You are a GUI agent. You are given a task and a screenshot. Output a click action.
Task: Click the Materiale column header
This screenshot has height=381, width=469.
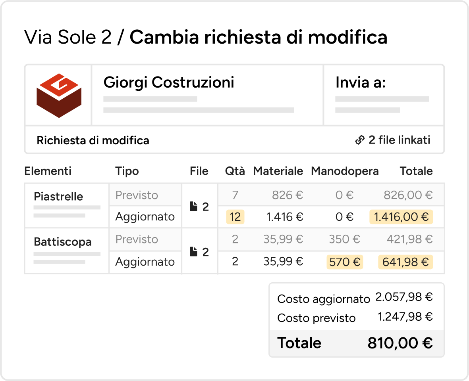pyautogui.click(x=278, y=171)
